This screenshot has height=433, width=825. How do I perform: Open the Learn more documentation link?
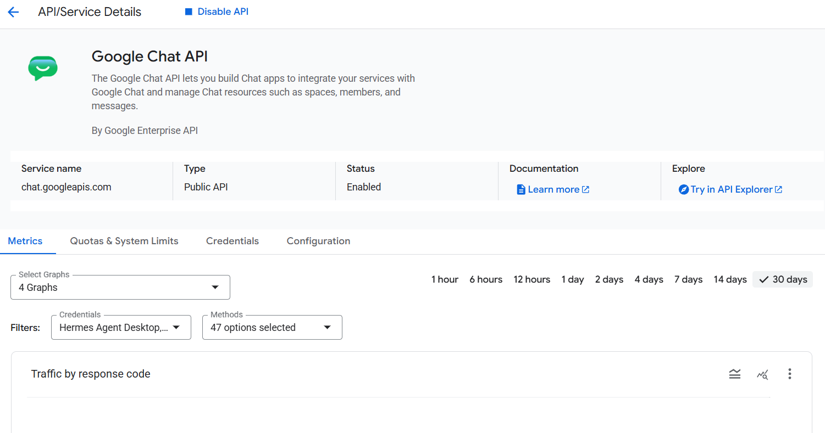[x=553, y=189]
